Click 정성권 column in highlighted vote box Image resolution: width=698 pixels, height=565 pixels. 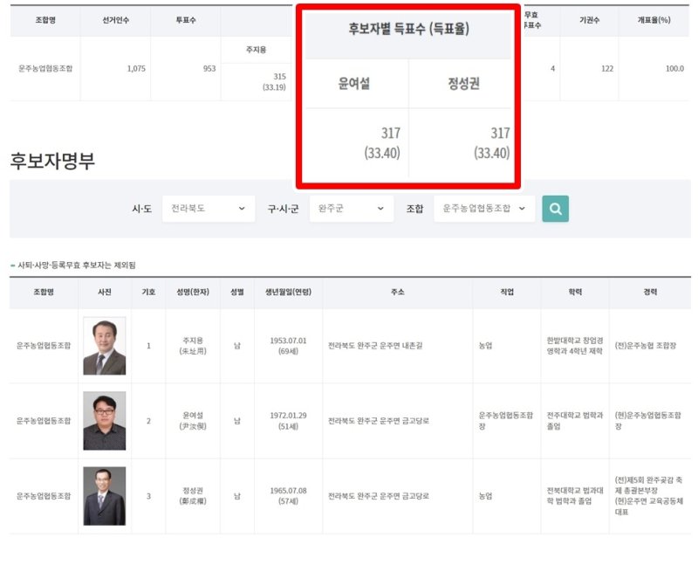point(462,85)
